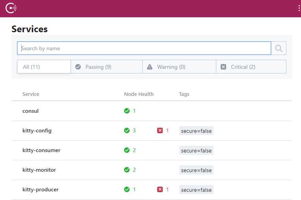
Task: Focus the Search by name field
Action: pyautogui.click(x=144, y=48)
